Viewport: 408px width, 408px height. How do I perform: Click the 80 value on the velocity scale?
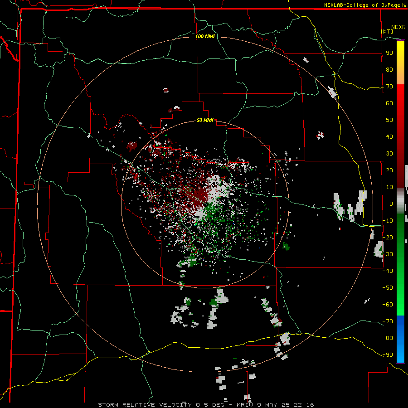[x=389, y=69]
